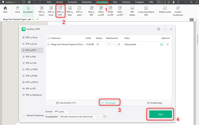199x125 pixels.
Task: Expand Mehr zu PDF menu
Action: click(120, 11)
